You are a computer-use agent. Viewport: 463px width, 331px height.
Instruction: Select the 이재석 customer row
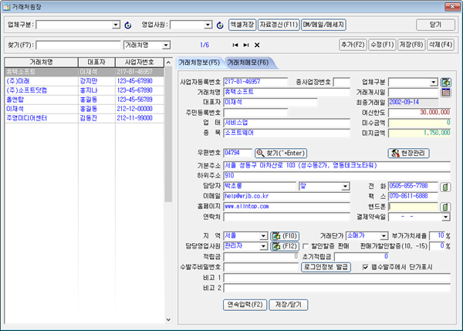84,109
